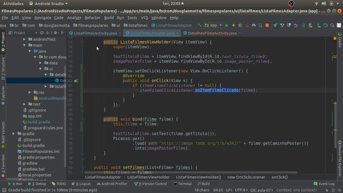This screenshot has height=193, width=343.
Task: Toggle the 2: Favorites tool window
Action: tap(3, 166)
